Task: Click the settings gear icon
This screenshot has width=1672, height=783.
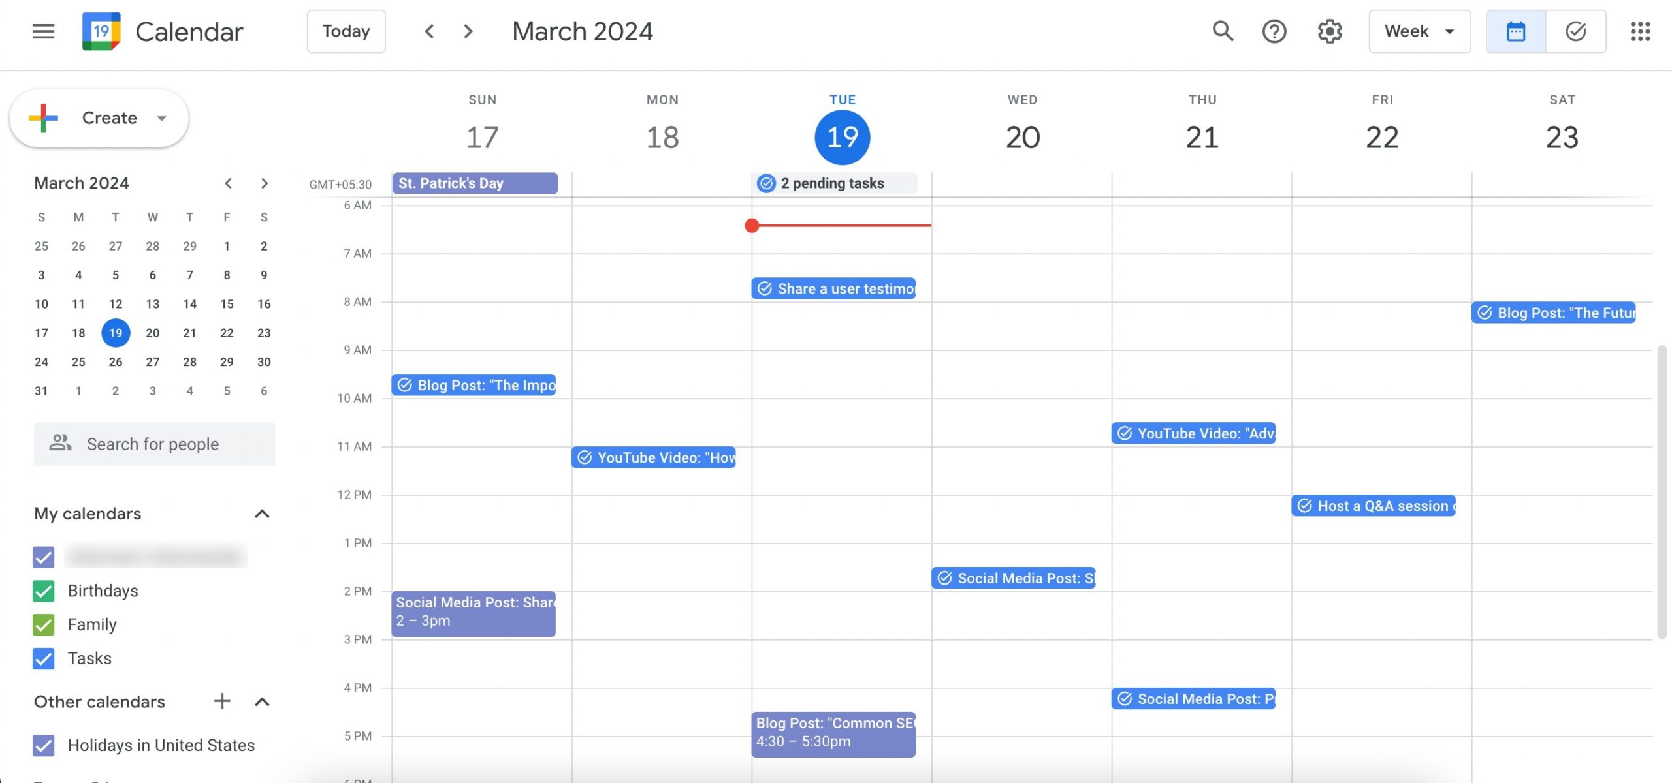Action: click(1330, 31)
